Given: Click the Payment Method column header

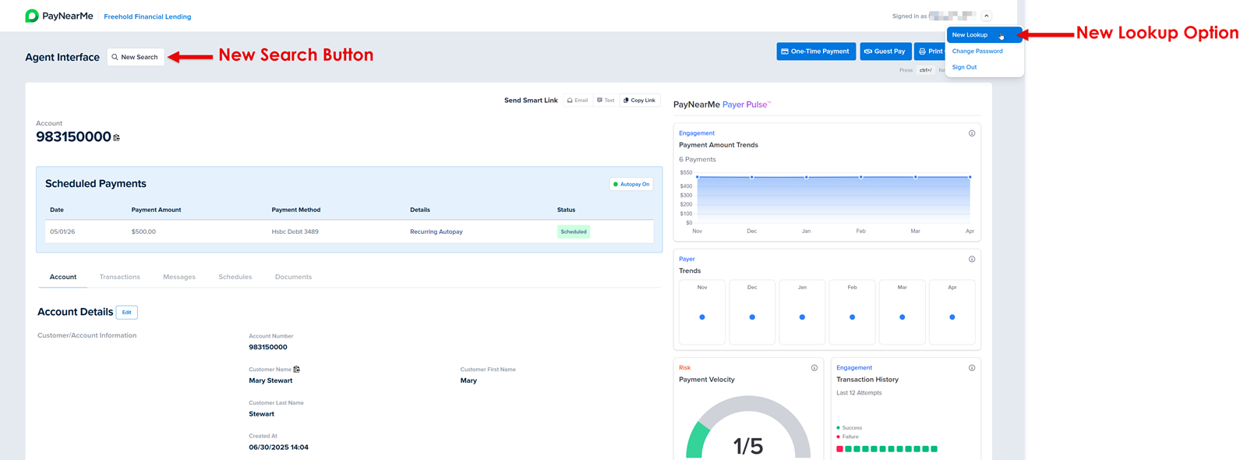Looking at the screenshot, I should coord(296,210).
